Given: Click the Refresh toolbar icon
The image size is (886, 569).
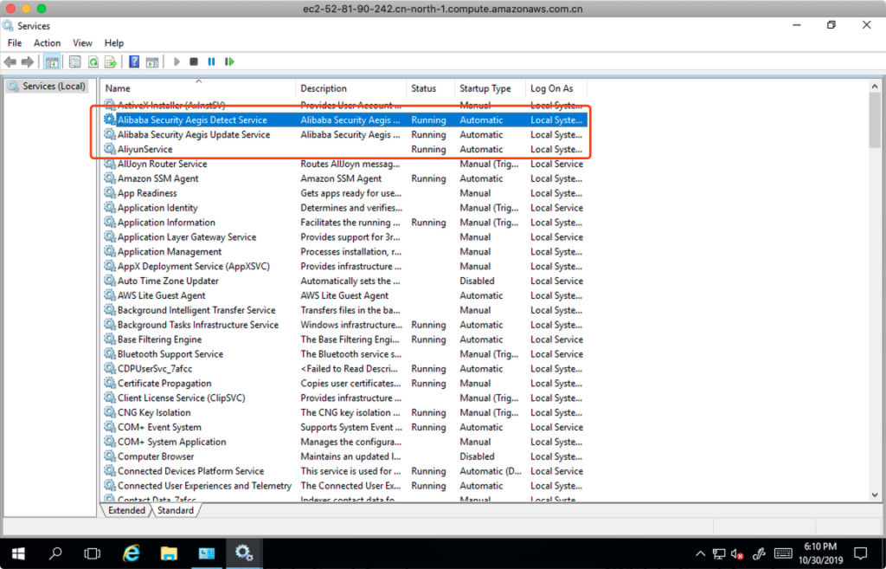Looking at the screenshot, I should click(x=93, y=61).
